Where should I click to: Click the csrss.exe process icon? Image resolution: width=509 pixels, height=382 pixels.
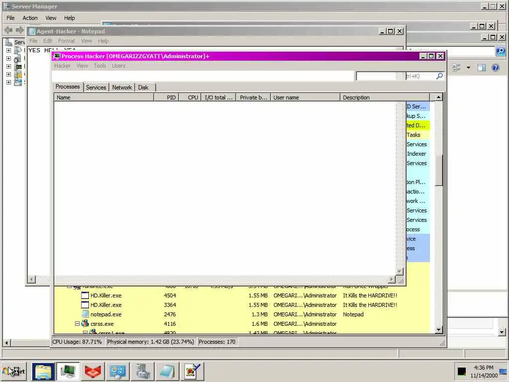click(x=85, y=323)
